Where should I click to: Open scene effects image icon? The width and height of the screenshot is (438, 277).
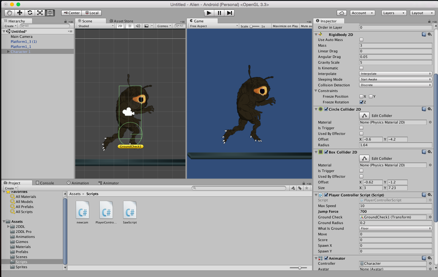click(x=146, y=26)
